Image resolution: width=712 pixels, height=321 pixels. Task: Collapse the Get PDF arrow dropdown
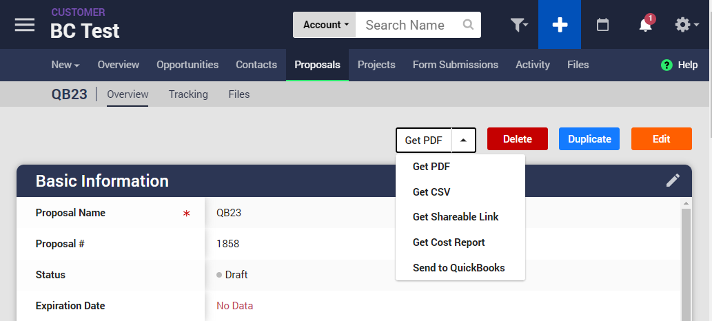[x=463, y=140]
